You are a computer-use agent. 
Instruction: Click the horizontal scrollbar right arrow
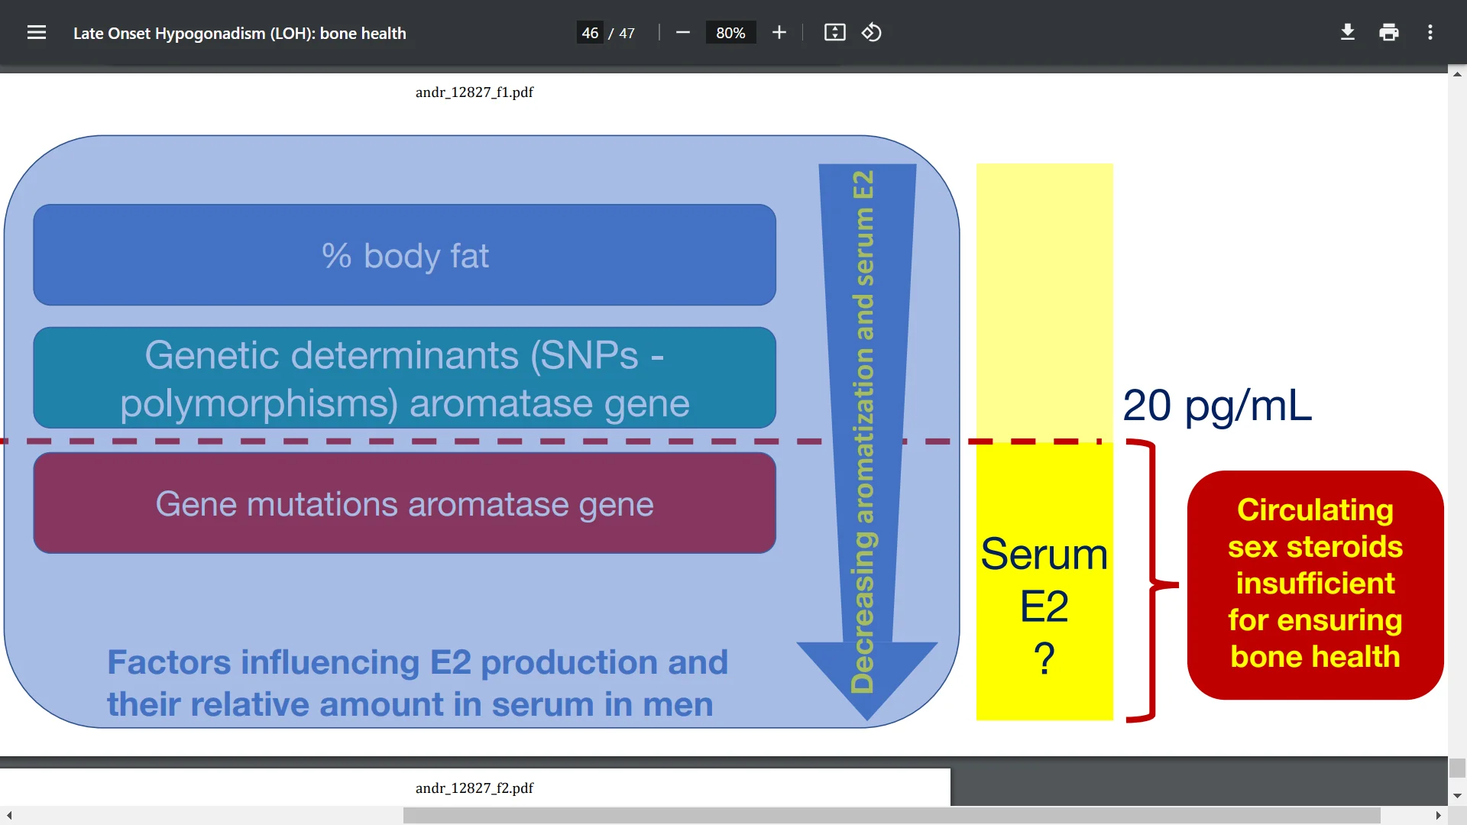(x=1439, y=816)
